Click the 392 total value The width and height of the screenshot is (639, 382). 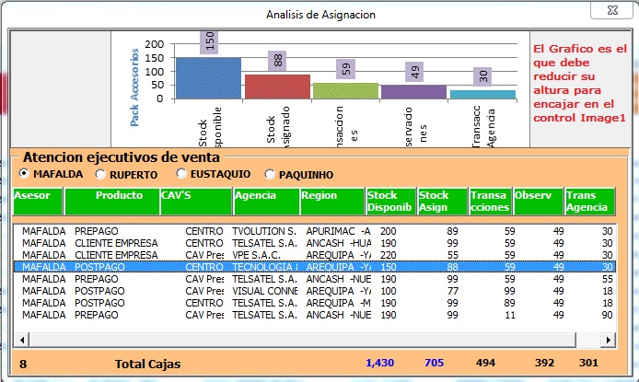[544, 363]
